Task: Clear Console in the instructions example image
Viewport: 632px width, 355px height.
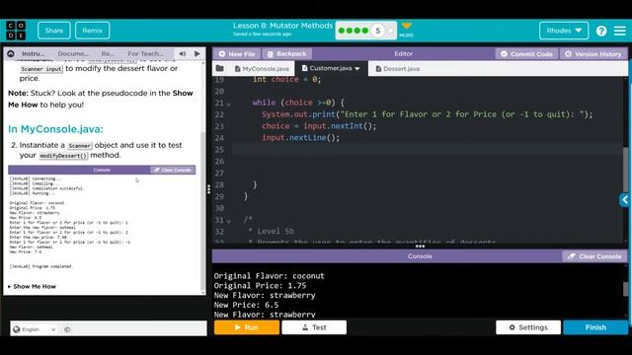Action: (173, 170)
